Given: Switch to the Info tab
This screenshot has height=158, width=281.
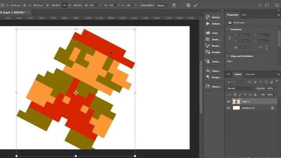Looking at the screenshot, I should (x=244, y=15).
